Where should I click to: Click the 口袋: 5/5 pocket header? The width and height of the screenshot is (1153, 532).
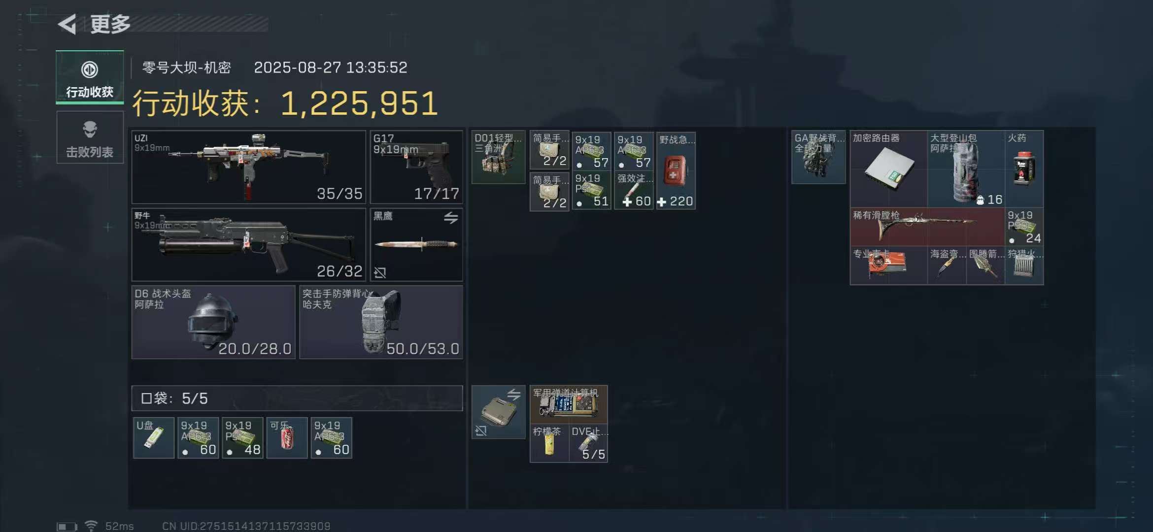click(x=297, y=399)
